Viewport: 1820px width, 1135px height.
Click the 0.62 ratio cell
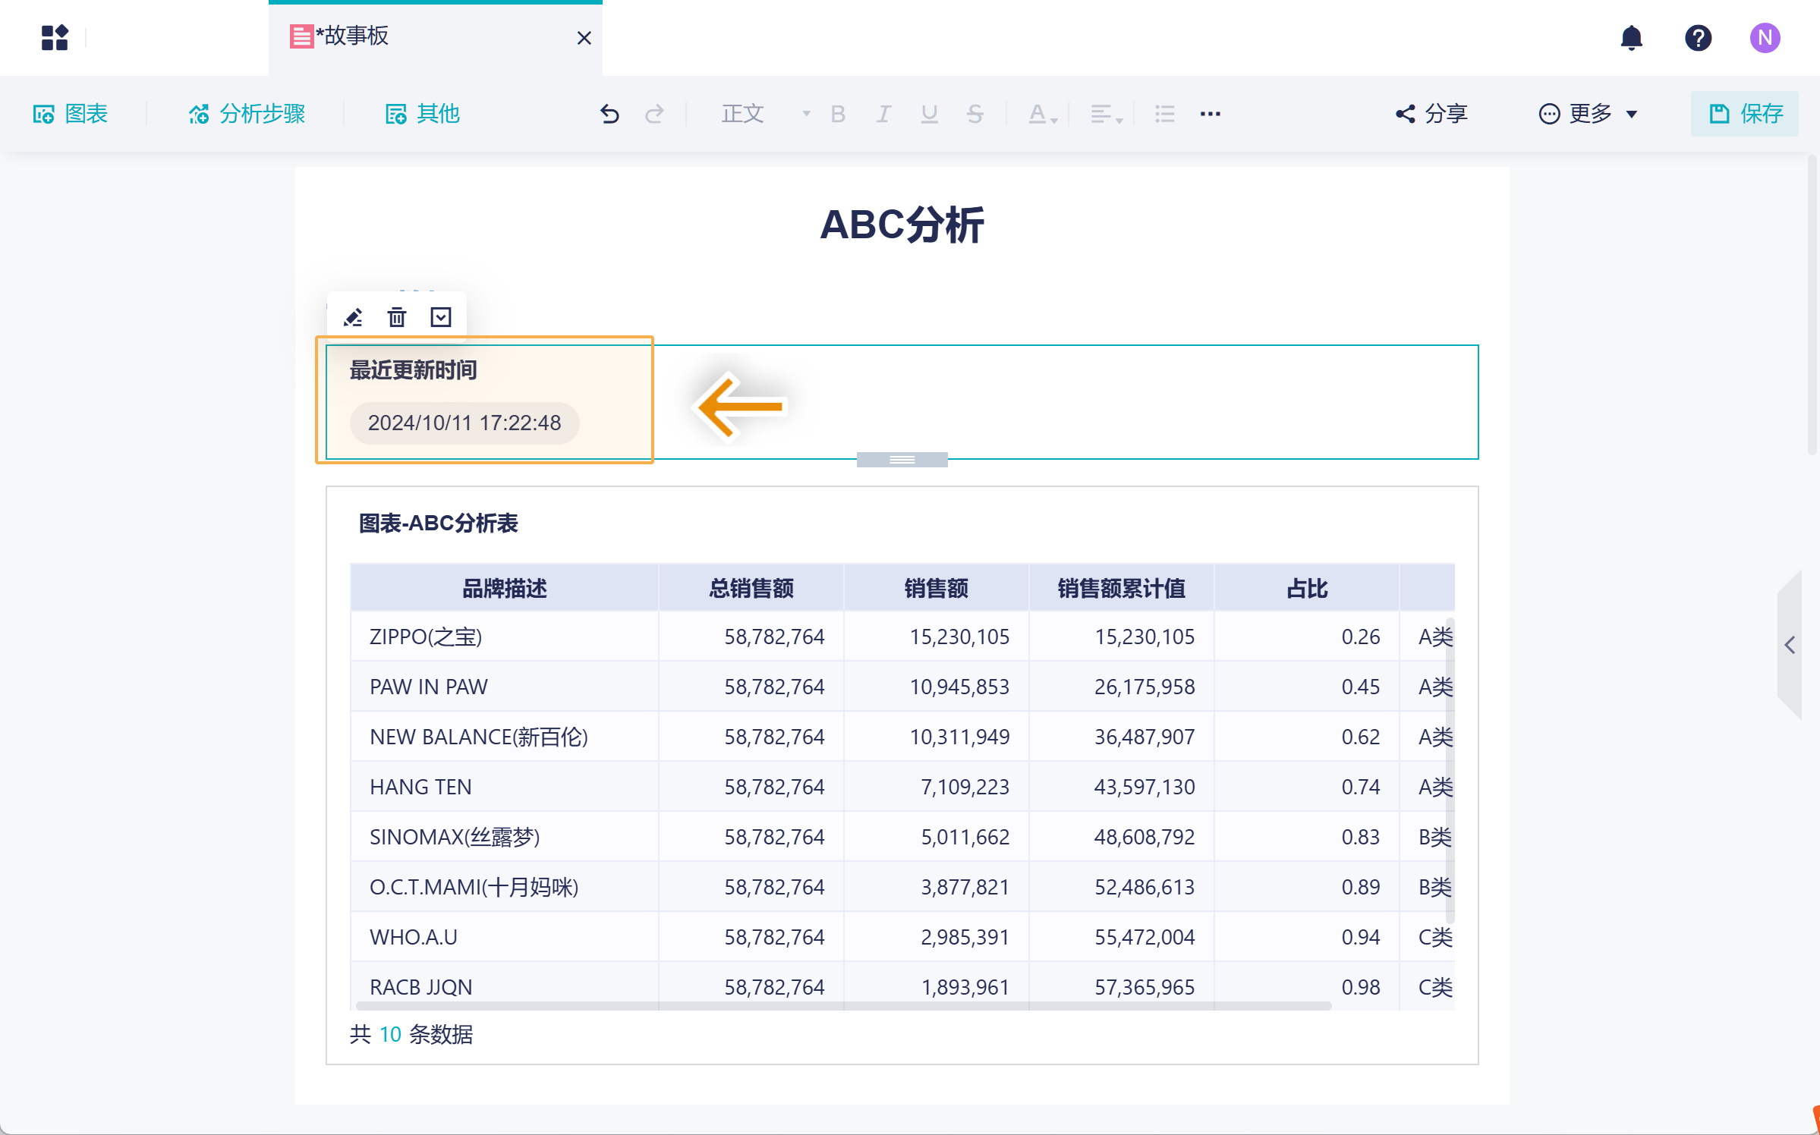[x=1307, y=737]
